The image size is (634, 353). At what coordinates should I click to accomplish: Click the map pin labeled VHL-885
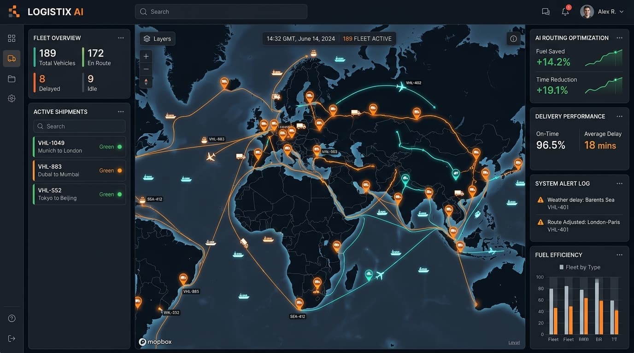pyautogui.click(x=183, y=279)
